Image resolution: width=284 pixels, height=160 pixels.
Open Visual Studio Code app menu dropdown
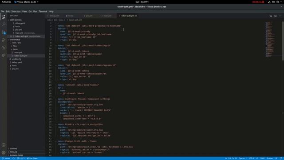coord(26,2)
